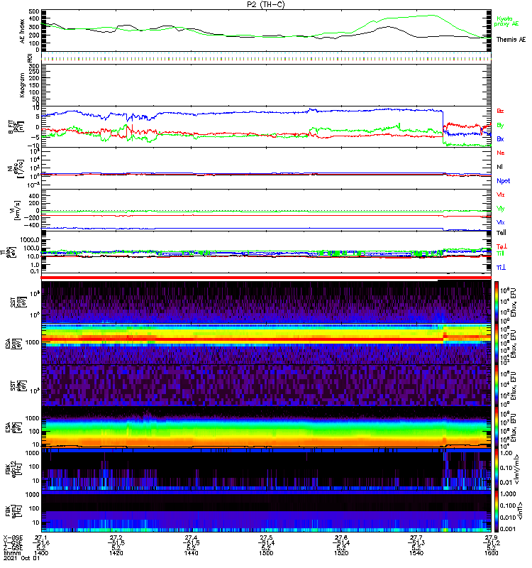
Task: Click the Y-GSE value -51.6
Action: click(x=41, y=542)
